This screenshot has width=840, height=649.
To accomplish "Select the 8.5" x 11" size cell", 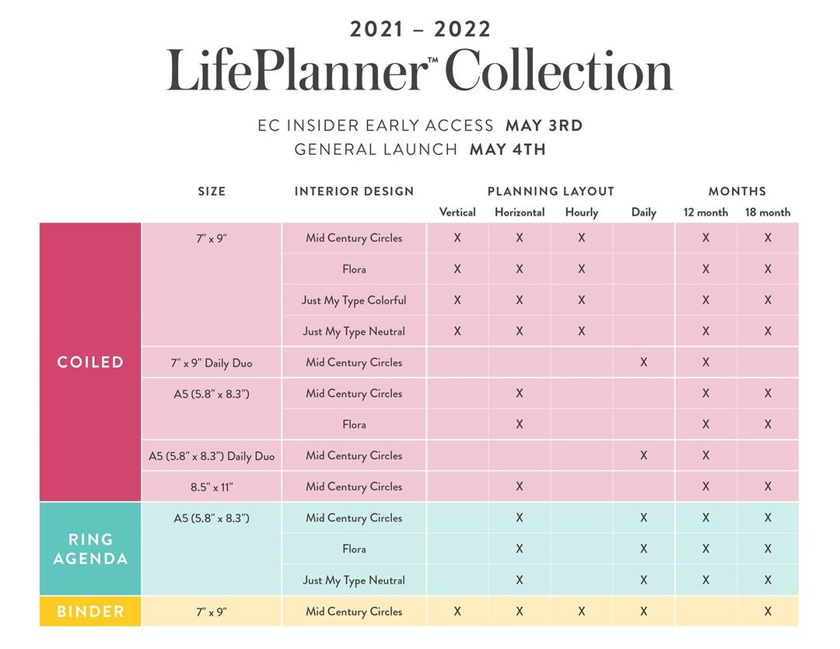I will pos(212,487).
